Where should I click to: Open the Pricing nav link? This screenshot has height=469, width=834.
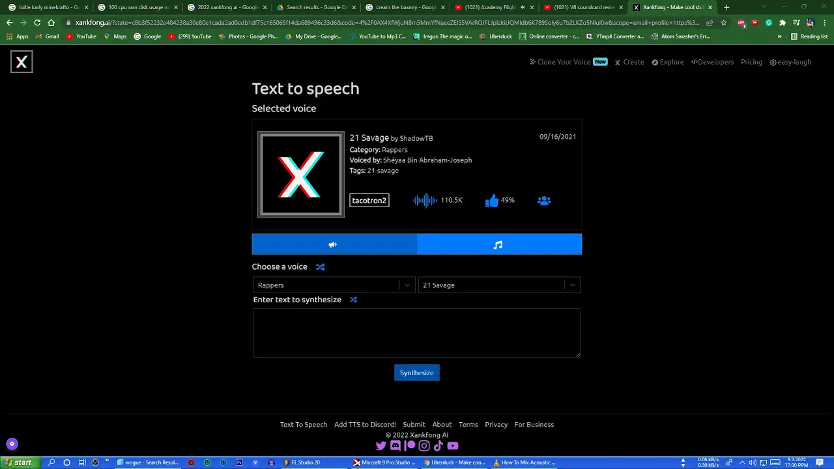pos(751,62)
